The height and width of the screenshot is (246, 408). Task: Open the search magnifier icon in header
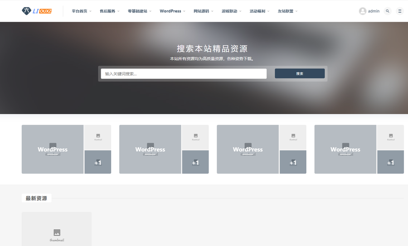point(387,11)
